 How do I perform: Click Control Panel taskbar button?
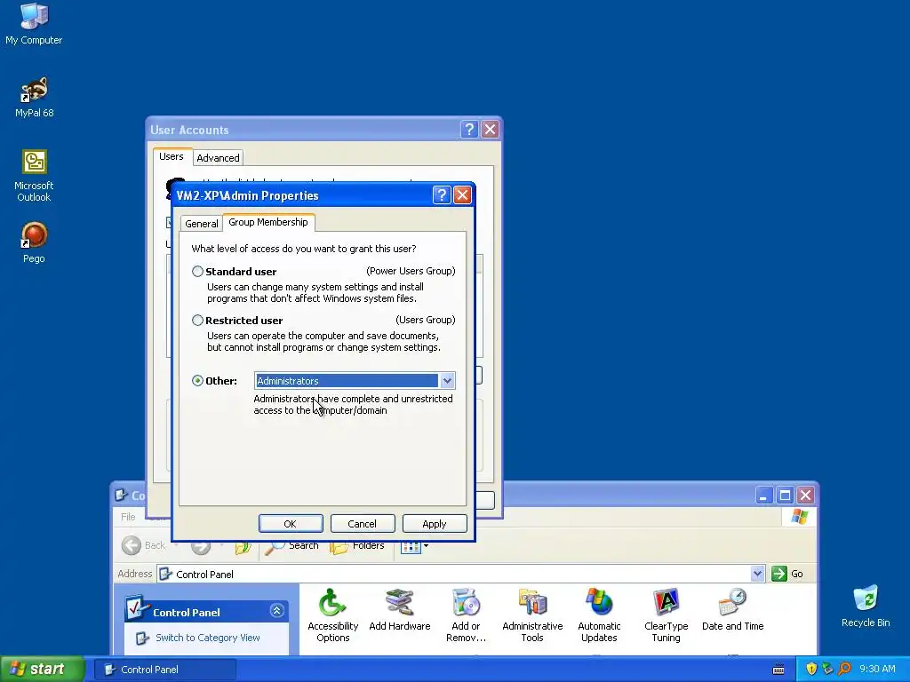(164, 670)
